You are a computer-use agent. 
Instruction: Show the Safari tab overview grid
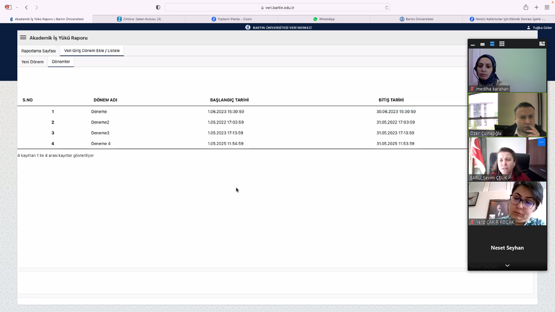pos(547,8)
